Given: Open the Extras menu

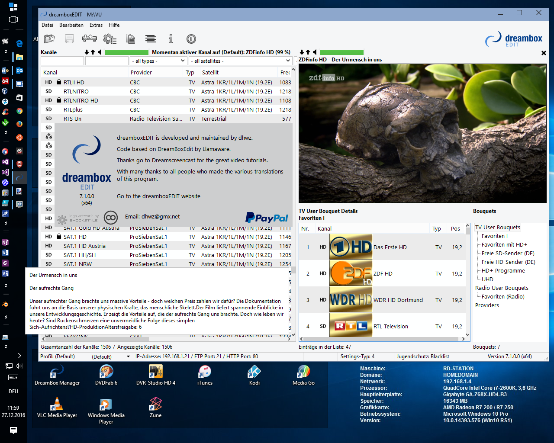Looking at the screenshot, I should [96, 25].
